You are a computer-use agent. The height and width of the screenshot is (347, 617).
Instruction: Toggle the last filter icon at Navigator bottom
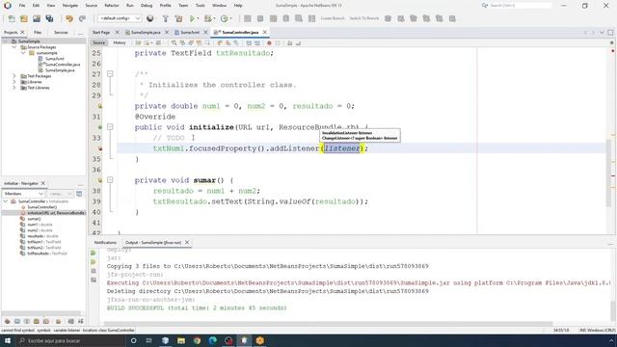[81, 321]
